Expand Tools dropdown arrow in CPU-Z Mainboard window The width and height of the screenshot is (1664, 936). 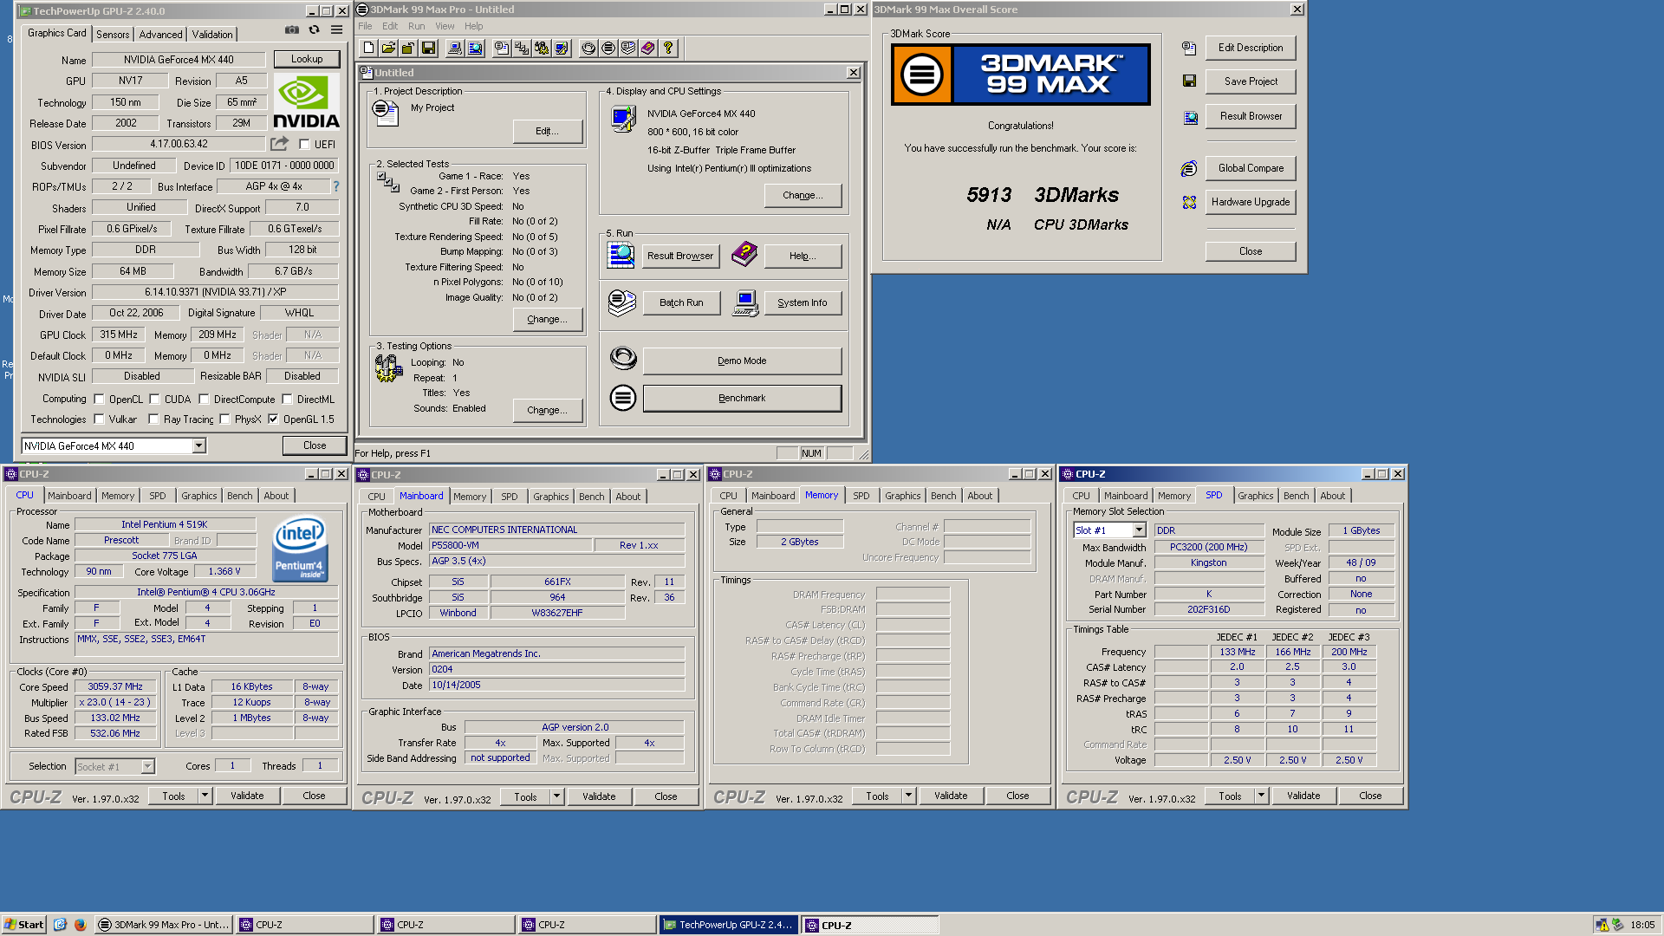[556, 796]
